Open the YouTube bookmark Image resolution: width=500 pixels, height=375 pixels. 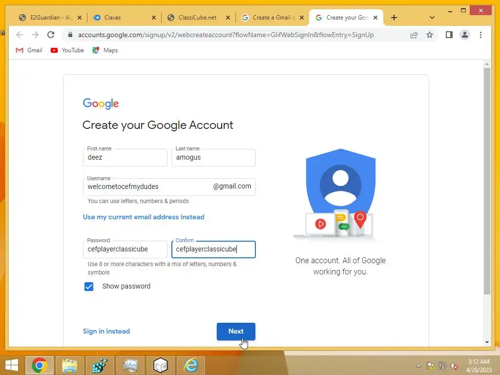(67, 50)
